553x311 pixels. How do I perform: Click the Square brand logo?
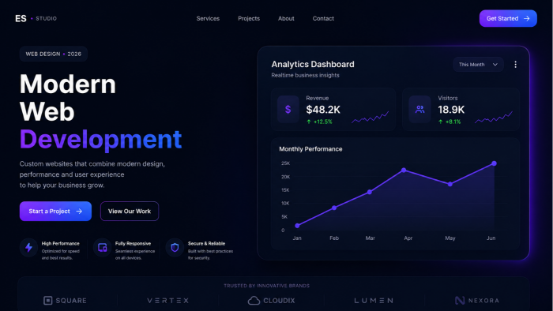[x=65, y=301]
